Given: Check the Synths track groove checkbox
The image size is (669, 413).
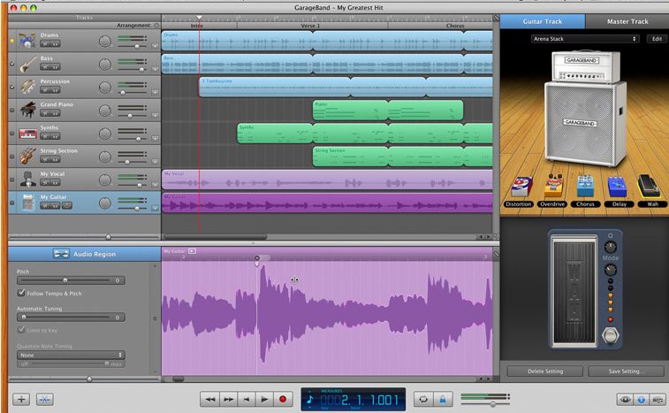Looking at the screenshot, I should [x=12, y=134].
